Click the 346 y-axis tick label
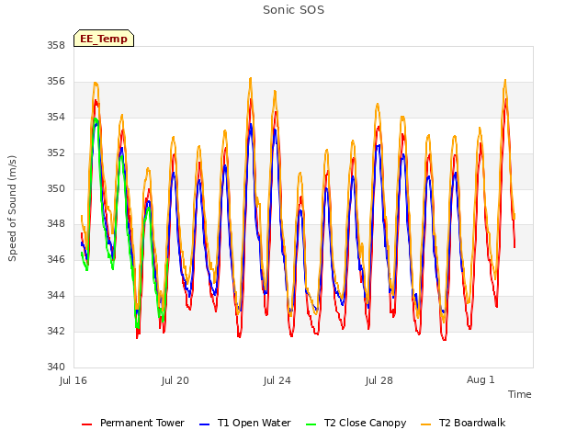Viewport: 588px width, 441px height. click(x=56, y=259)
